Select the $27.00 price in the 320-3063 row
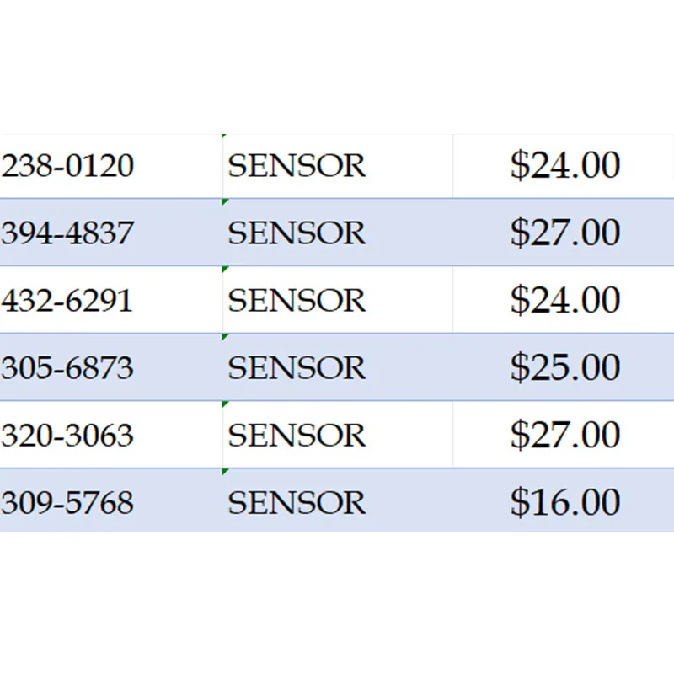The height and width of the screenshot is (674, 674). click(563, 434)
